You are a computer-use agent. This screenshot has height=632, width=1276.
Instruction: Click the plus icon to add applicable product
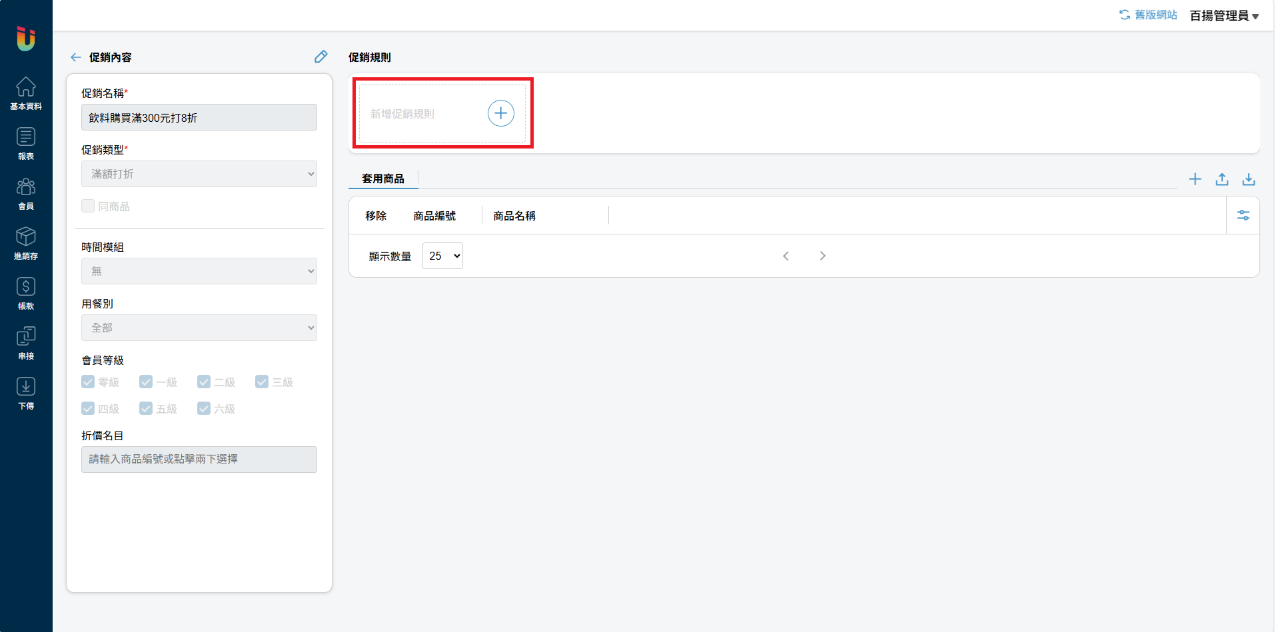tap(1195, 179)
